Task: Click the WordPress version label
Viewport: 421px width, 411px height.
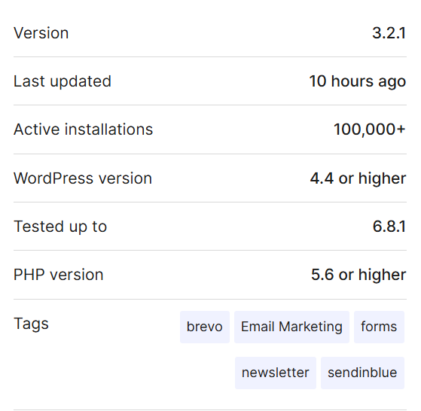Action: pos(83,178)
